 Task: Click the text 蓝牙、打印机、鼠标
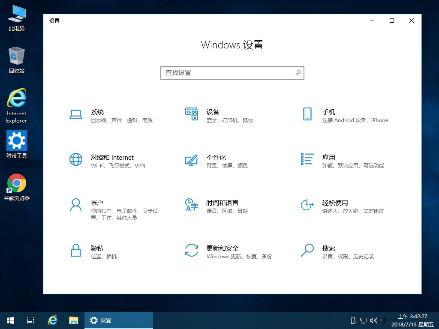point(230,120)
